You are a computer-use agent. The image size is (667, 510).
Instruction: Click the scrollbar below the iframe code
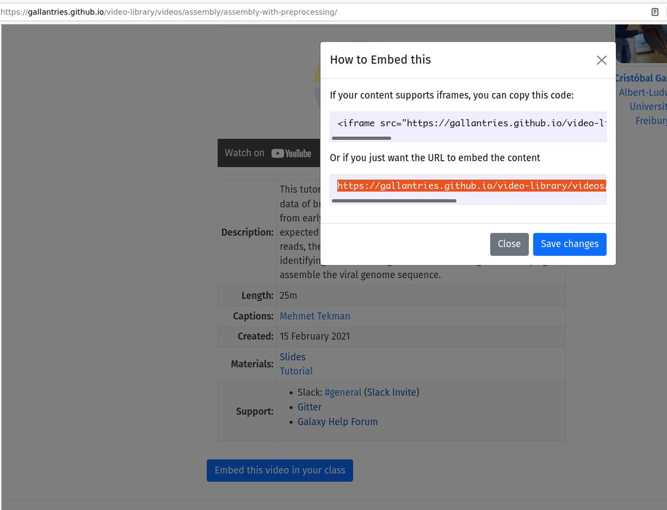click(x=361, y=138)
